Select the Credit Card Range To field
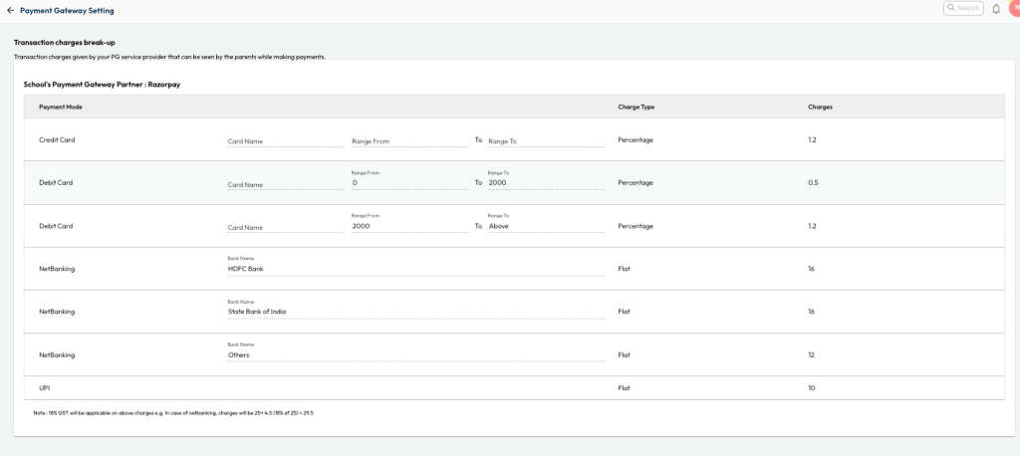1020x456 pixels. [545, 141]
